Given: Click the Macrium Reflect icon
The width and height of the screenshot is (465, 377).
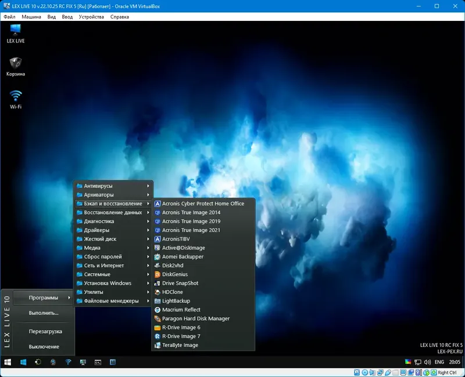Looking at the screenshot, I should (158, 310).
